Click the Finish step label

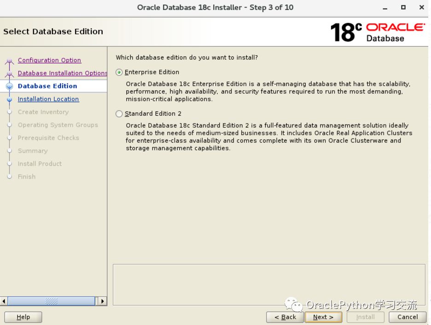click(x=27, y=177)
